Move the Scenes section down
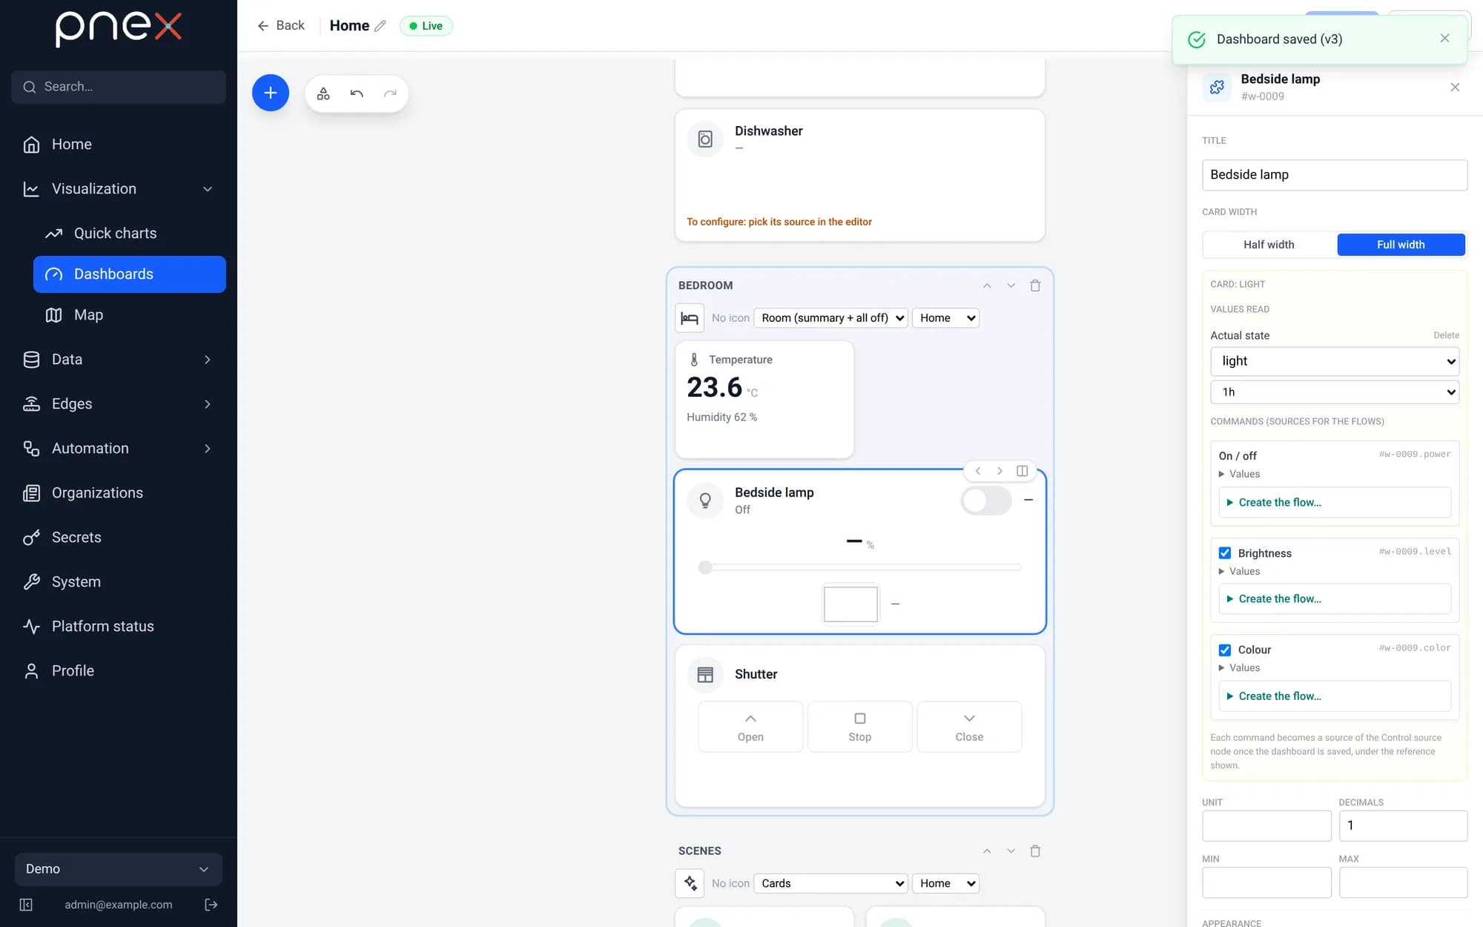The image size is (1483, 927). click(x=1011, y=851)
